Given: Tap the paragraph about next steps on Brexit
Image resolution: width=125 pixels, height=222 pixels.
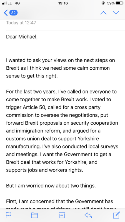Looking at the screenshot, I should click(61, 68).
